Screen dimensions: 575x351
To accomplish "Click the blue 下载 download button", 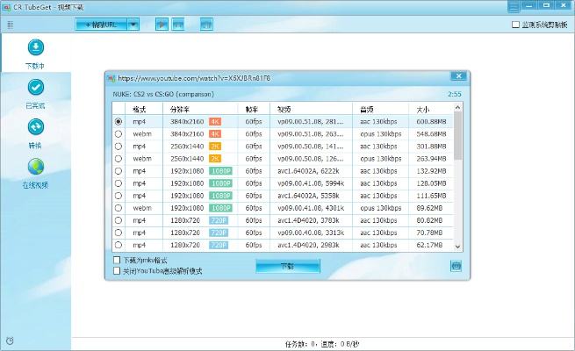I will (x=288, y=265).
